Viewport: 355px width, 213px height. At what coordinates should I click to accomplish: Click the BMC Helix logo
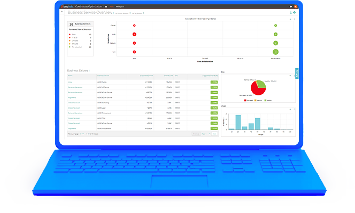[67, 6]
